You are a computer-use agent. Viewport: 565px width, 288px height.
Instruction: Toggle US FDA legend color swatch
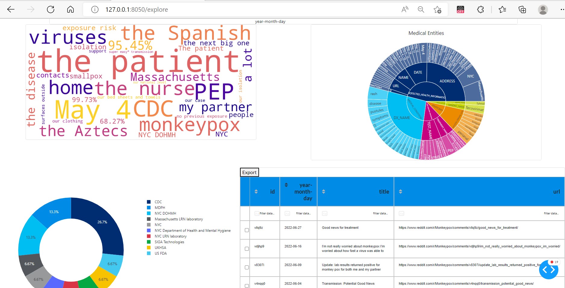click(x=149, y=253)
